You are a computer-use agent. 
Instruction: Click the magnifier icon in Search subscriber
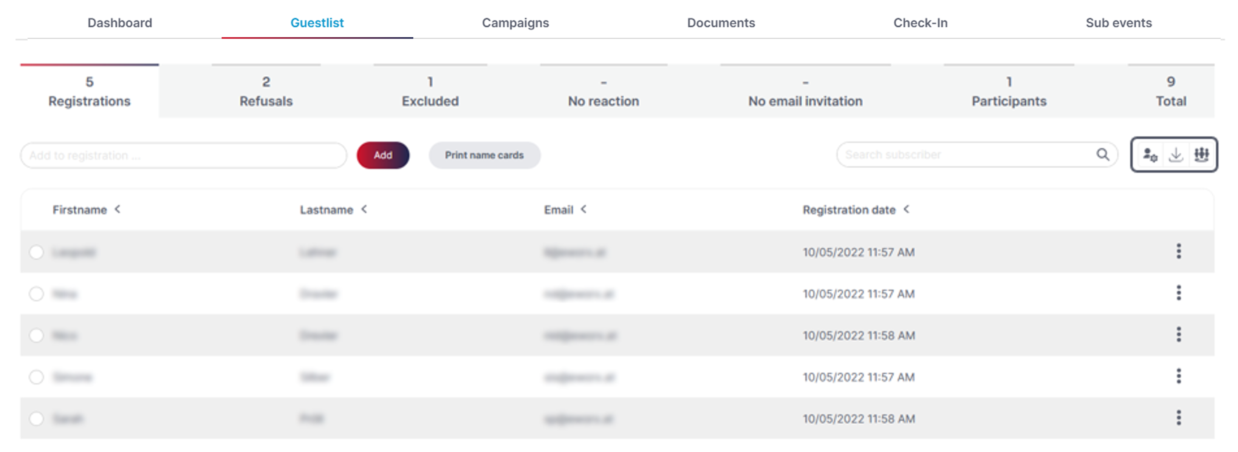point(1103,155)
